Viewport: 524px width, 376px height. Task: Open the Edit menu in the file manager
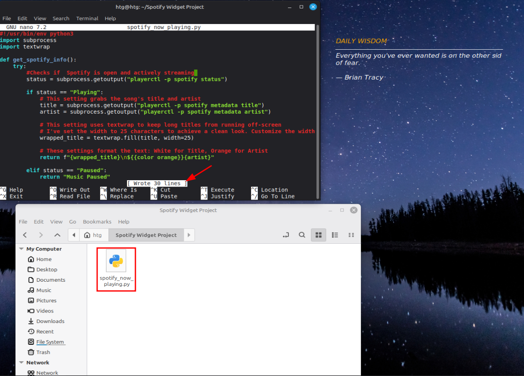click(x=39, y=221)
